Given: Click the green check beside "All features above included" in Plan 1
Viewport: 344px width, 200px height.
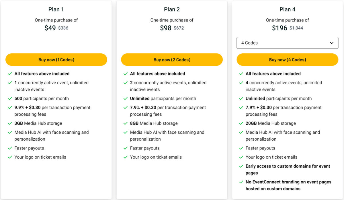Looking at the screenshot, I should point(9,73).
